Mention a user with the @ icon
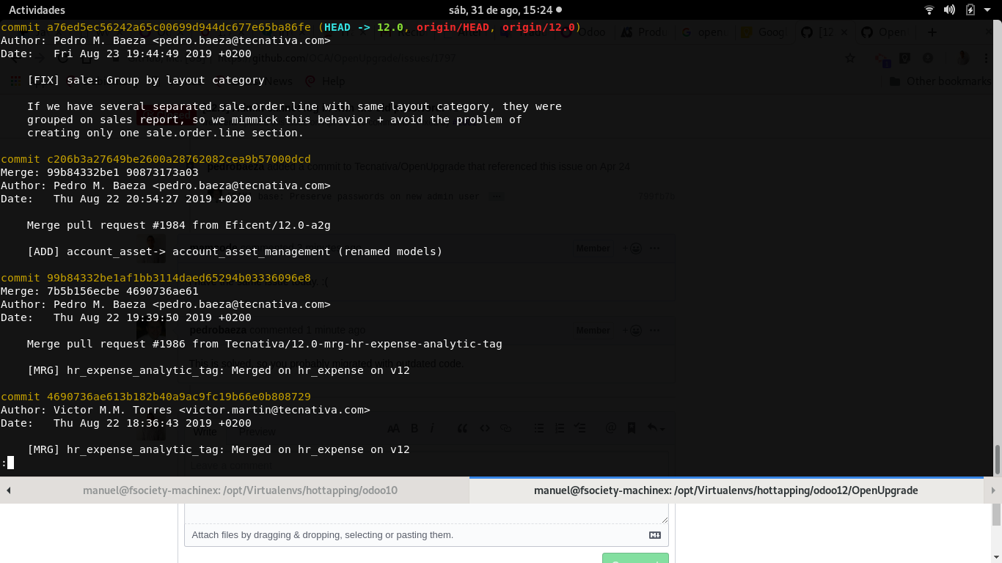This screenshot has width=1002, height=563. (610, 428)
